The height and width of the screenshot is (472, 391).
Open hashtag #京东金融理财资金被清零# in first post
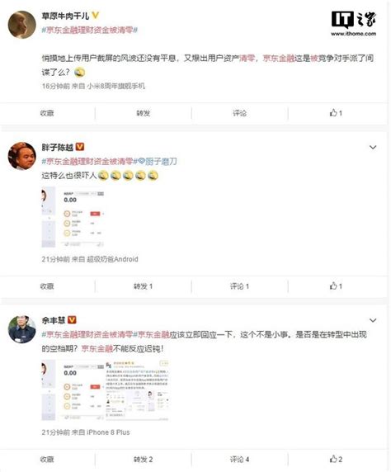click(x=90, y=30)
